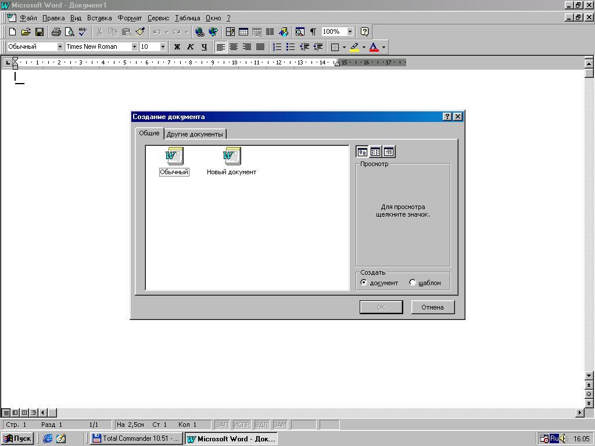Click the New document toolbar icon
Viewport: 595px width, 446px height.
pyautogui.click(x=12, y=32)
